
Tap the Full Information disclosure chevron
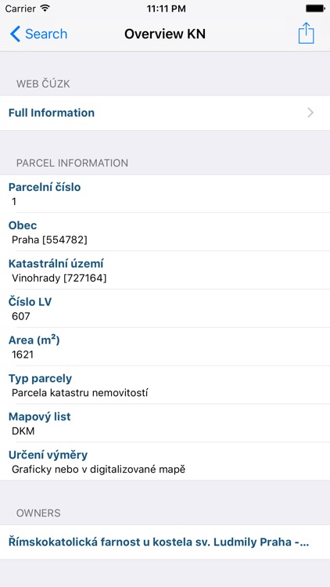(310, 113)
